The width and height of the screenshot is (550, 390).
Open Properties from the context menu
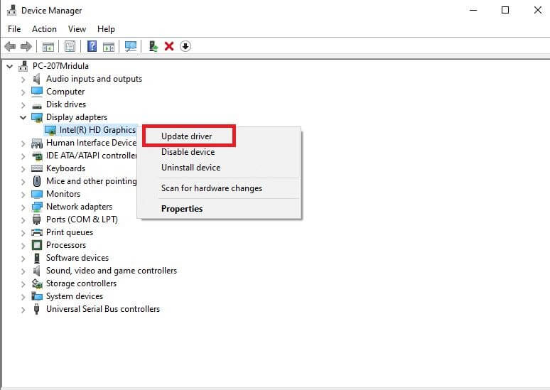pos(182,209)
